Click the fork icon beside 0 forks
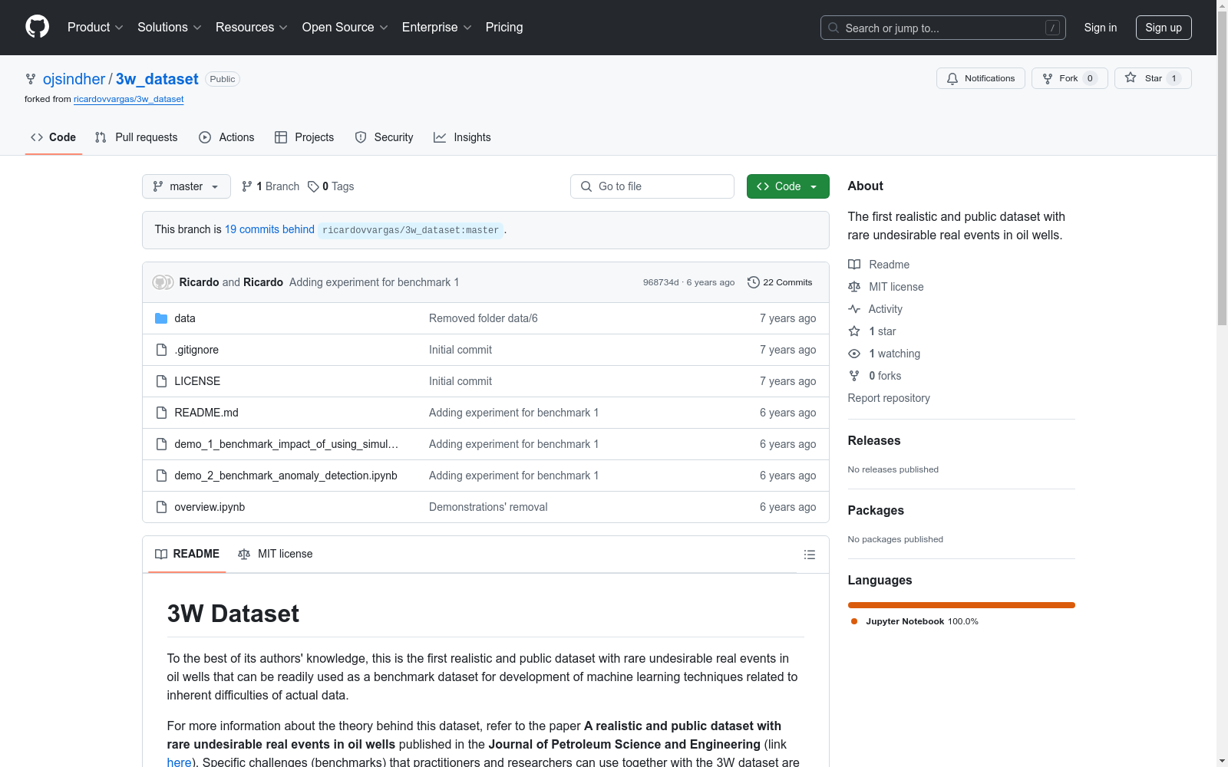This screenshot has height=767, width=1228. coord(854,376)
